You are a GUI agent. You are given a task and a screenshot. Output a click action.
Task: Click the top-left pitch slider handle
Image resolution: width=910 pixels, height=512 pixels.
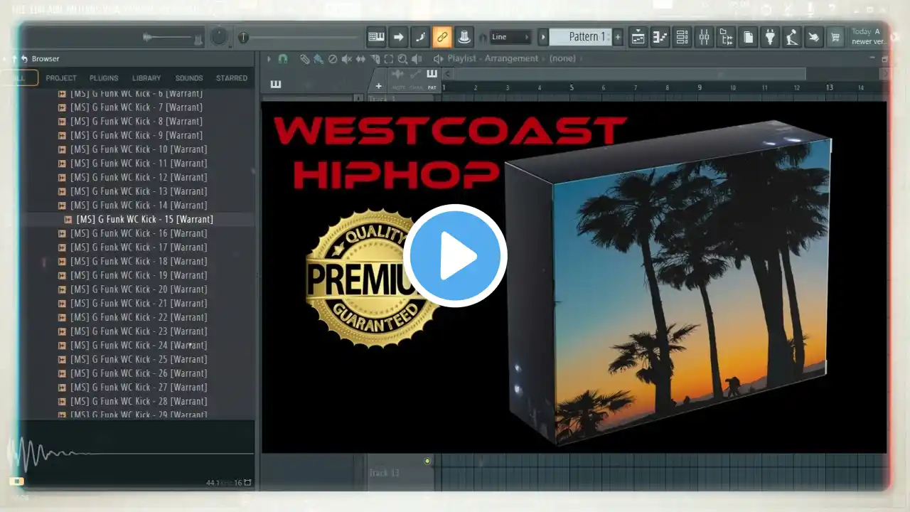pyautogui.click(x=243, y=38)
